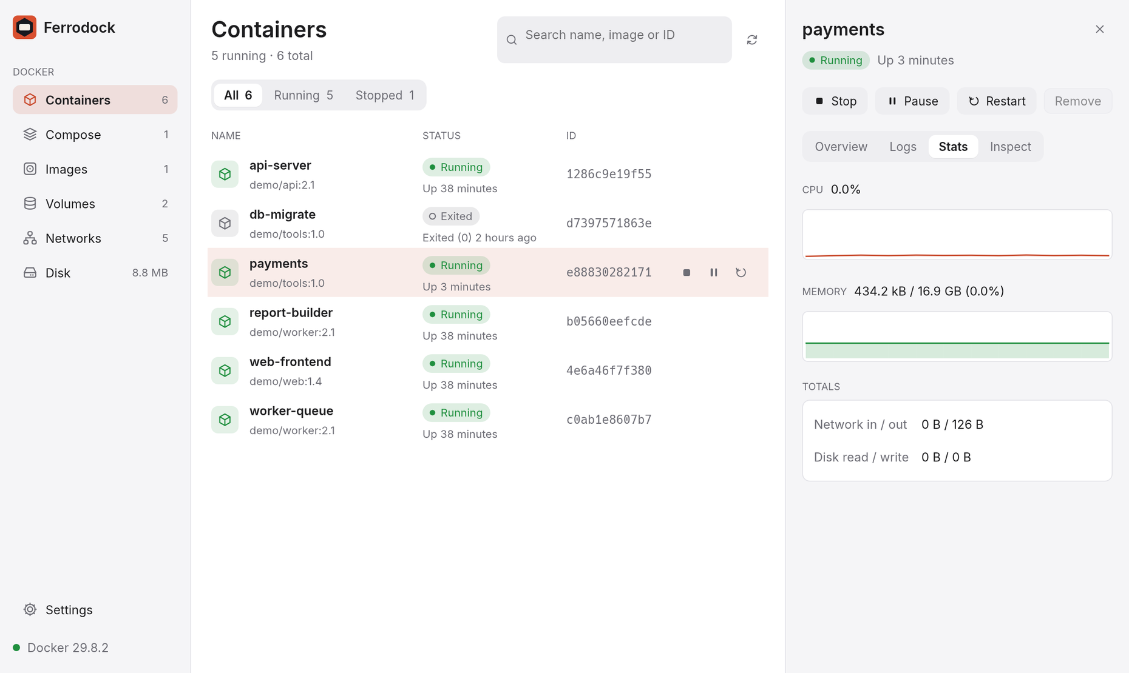Click the Pause button in details panel

pyautogui.click(x=912, y=101)
